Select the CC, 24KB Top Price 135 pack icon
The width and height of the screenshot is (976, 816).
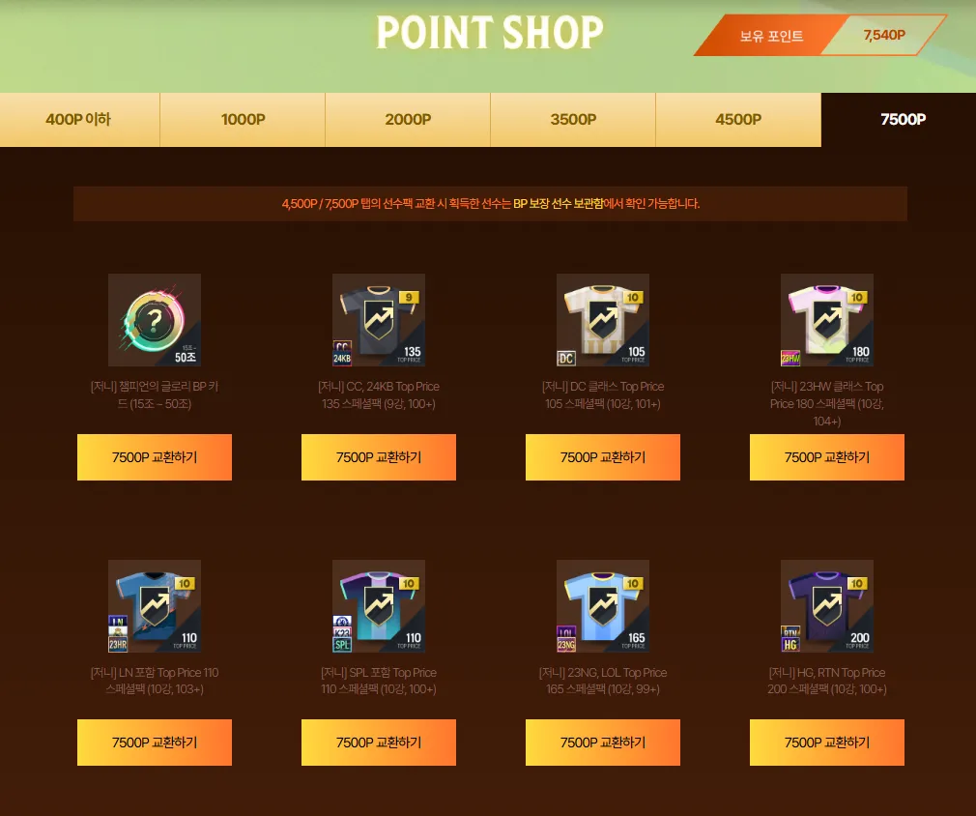(x=379, y=320)
